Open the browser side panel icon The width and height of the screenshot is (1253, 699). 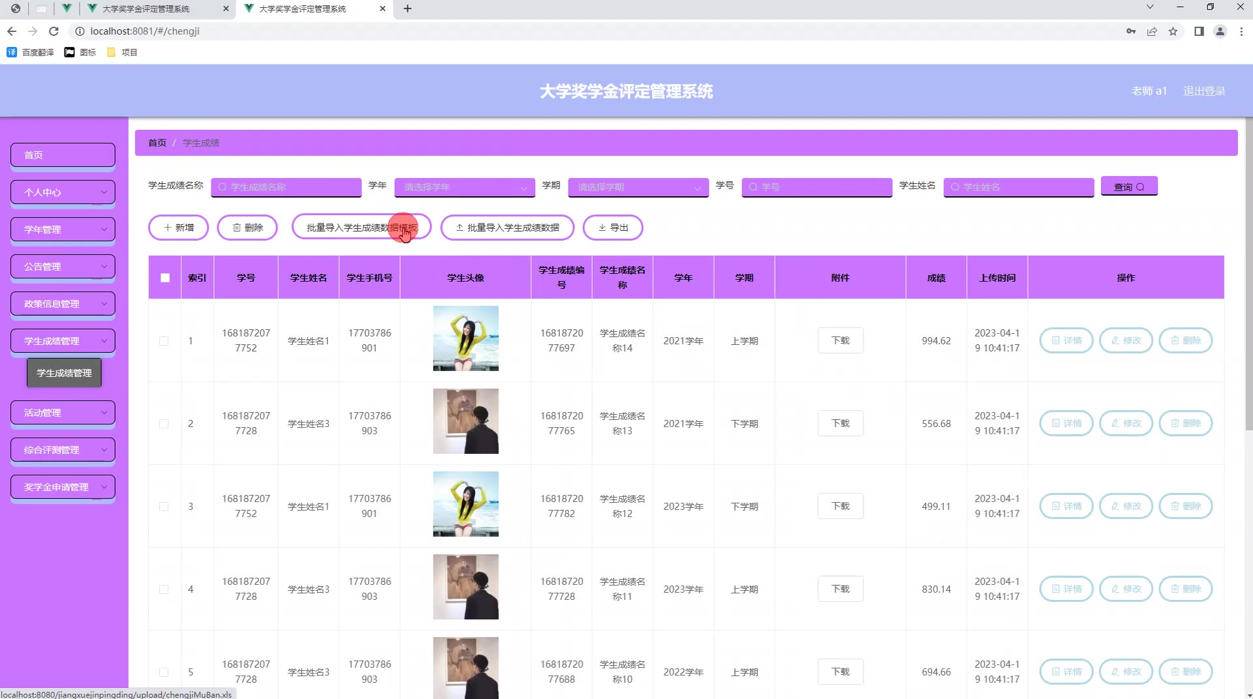tap(1199, 31)
